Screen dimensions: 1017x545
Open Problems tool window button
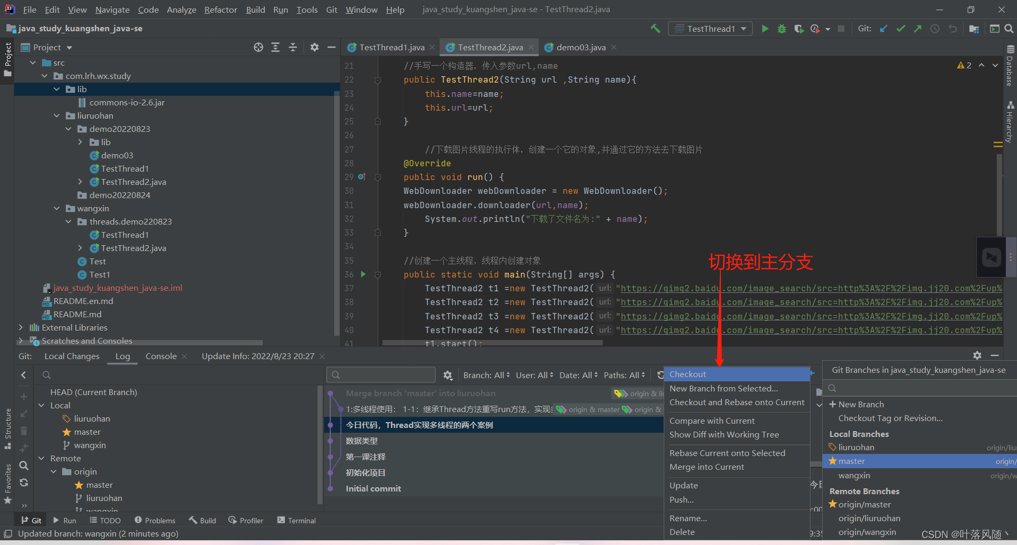[x=155, y=520]
